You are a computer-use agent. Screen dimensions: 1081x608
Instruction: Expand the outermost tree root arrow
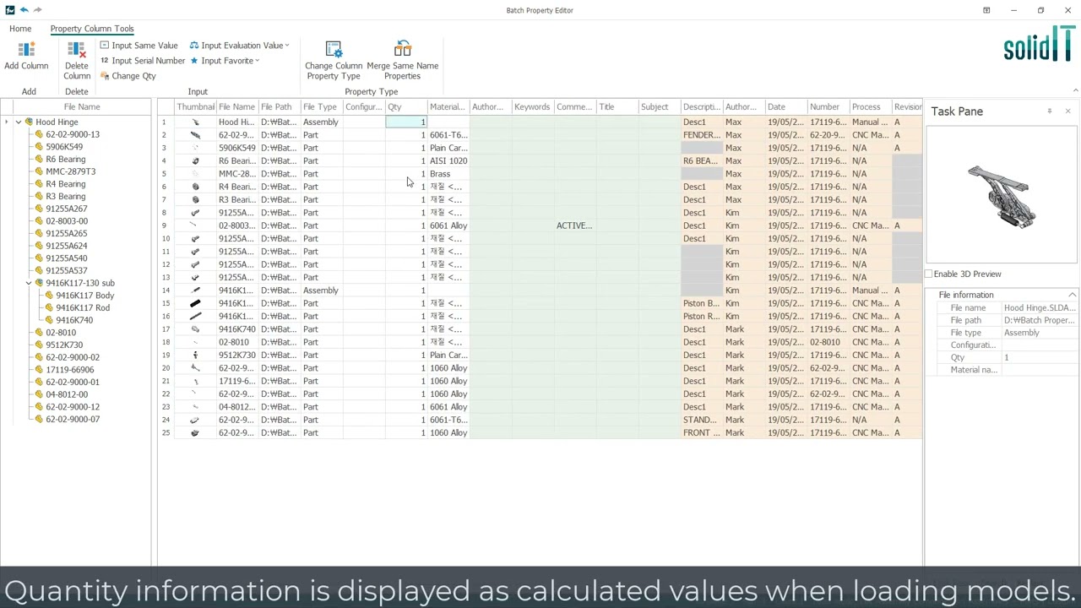coord(7,122)
